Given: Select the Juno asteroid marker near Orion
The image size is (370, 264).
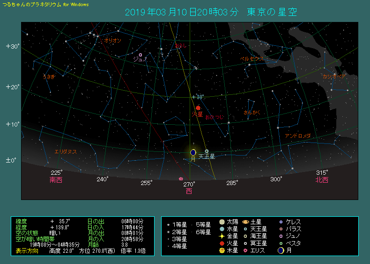Looking at the screenshot, I should click(x=141, y=55).
